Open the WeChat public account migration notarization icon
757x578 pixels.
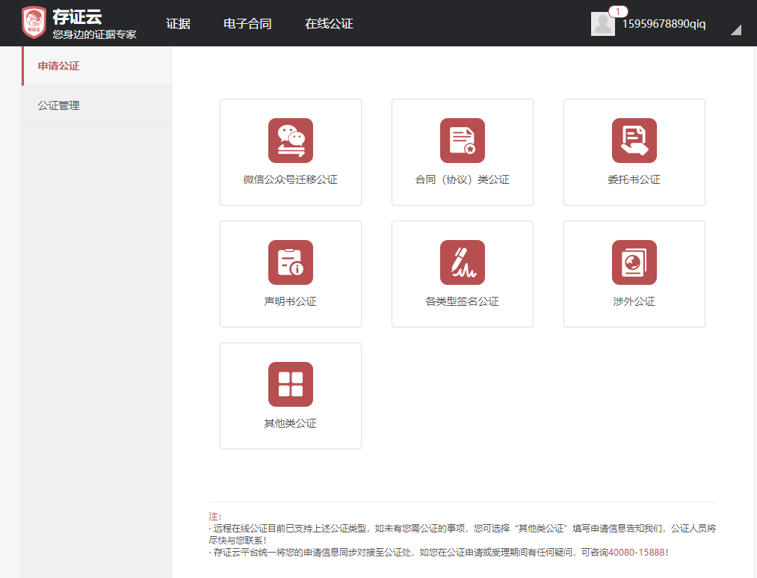[x=291, y=141]
